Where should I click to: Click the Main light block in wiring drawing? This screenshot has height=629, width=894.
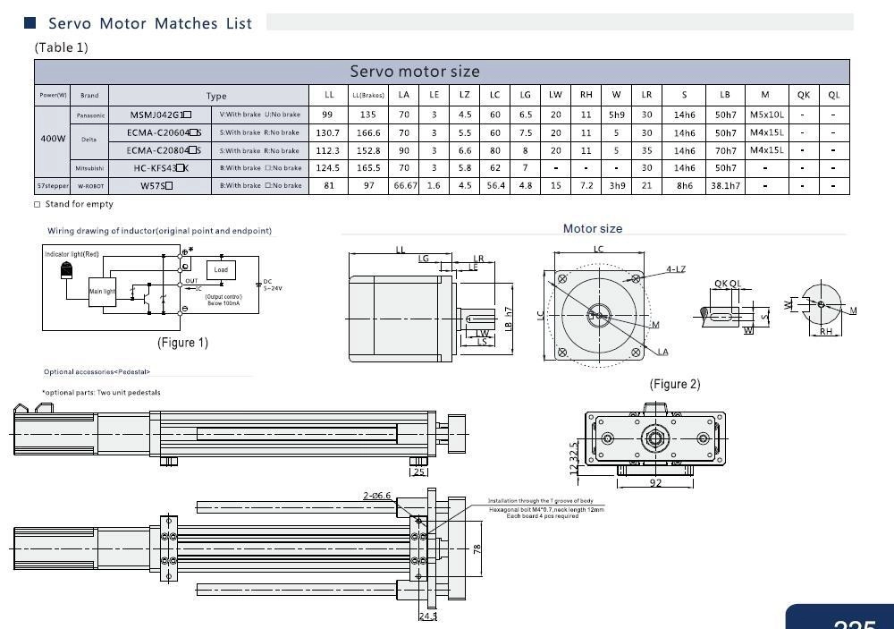(x=102, y=292)
